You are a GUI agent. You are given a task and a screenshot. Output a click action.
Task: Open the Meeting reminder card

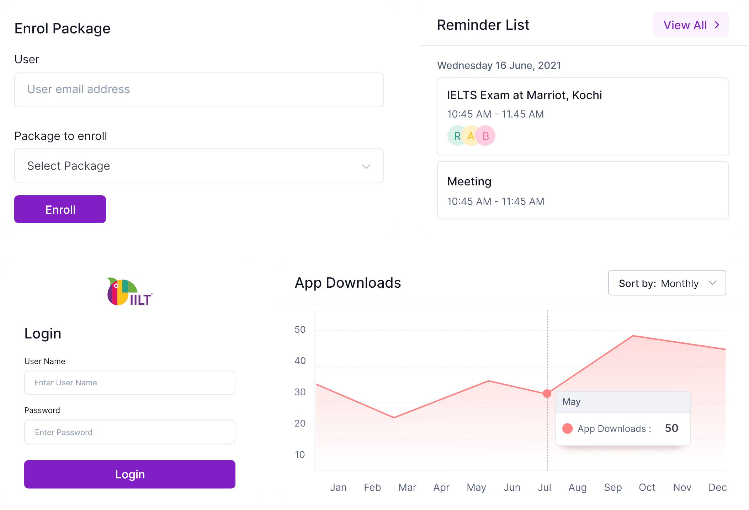583,190
